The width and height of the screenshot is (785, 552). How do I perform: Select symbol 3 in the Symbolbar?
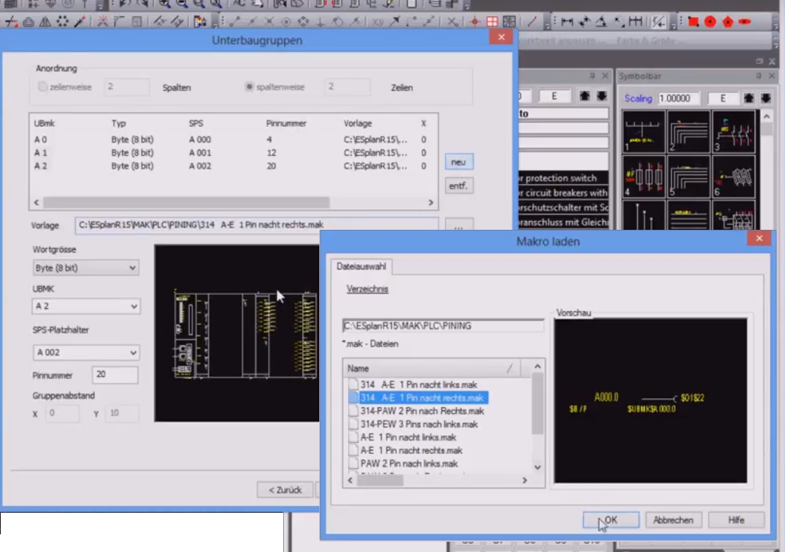click(x=733, y=132)
